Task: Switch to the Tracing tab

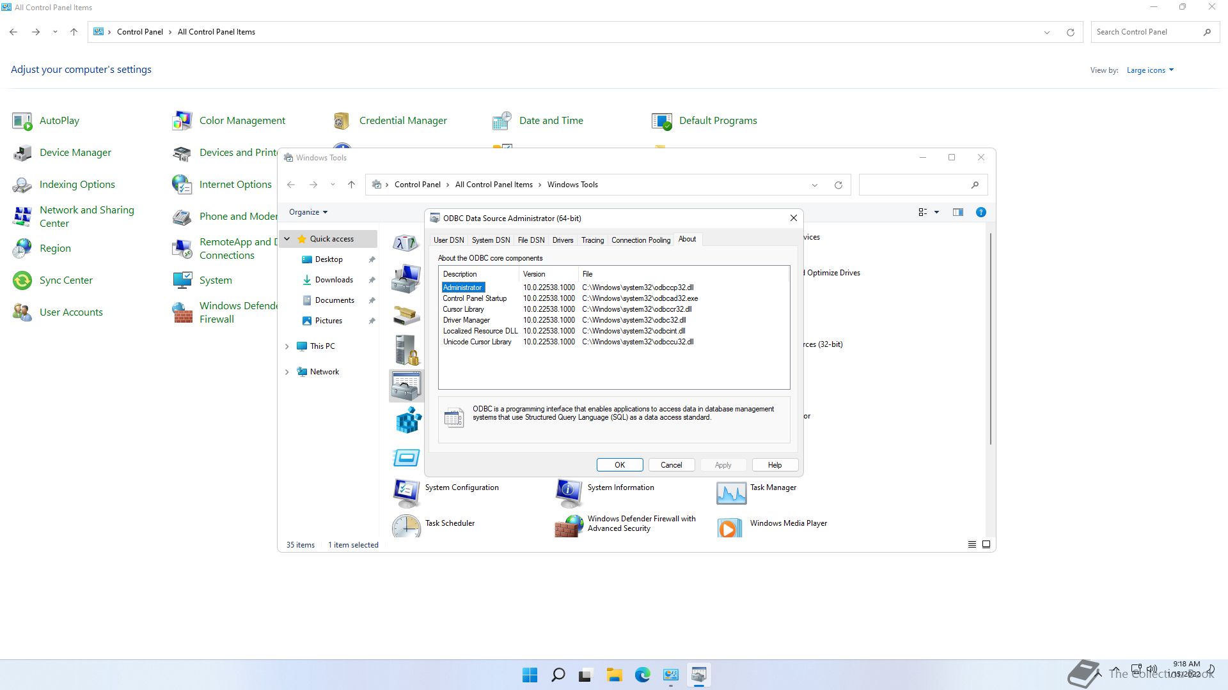Action: point(592,240)
